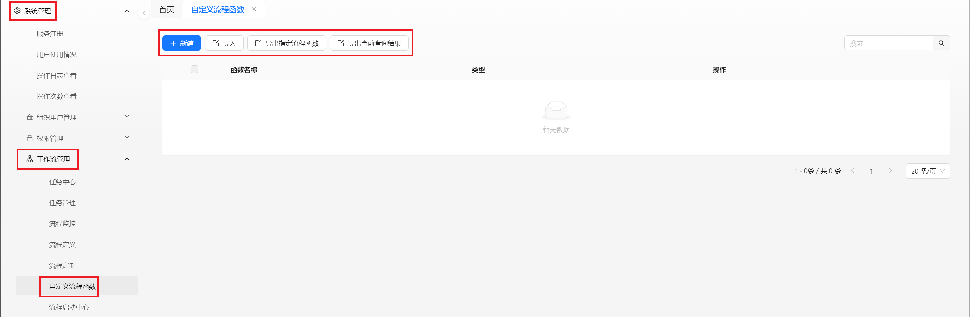Expand the 权限管理 menu chevron

click(x=127, y=138)
